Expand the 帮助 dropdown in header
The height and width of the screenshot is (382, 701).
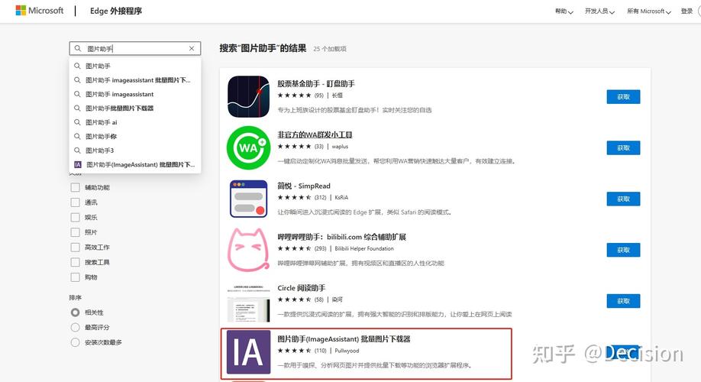(x=564, y=11)
